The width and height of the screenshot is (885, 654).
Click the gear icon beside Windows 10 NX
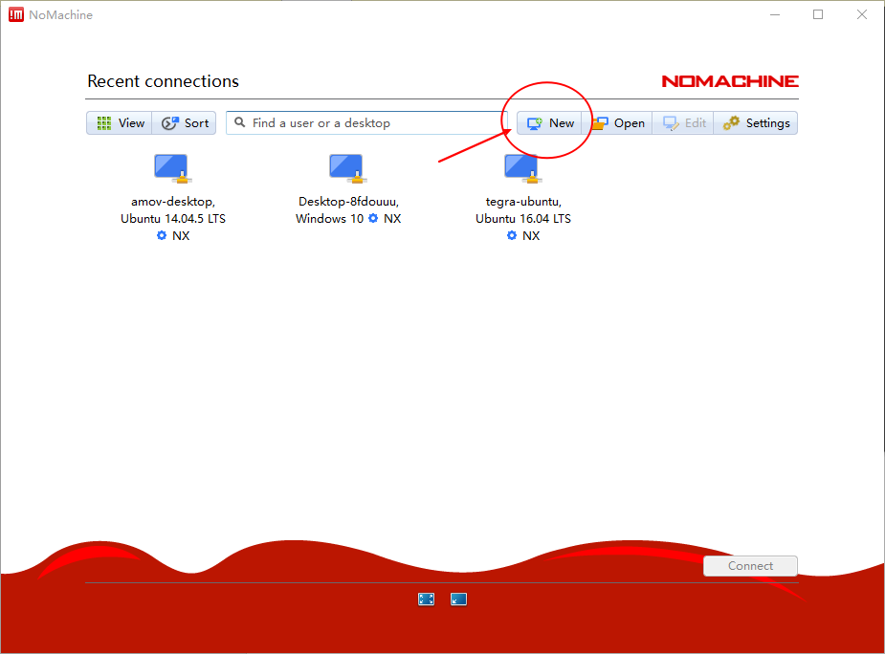[373, 218]
